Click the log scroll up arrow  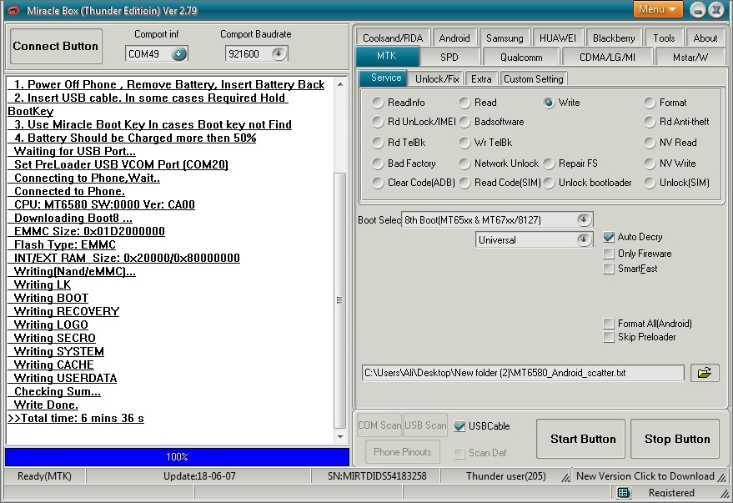coord(340,84)
